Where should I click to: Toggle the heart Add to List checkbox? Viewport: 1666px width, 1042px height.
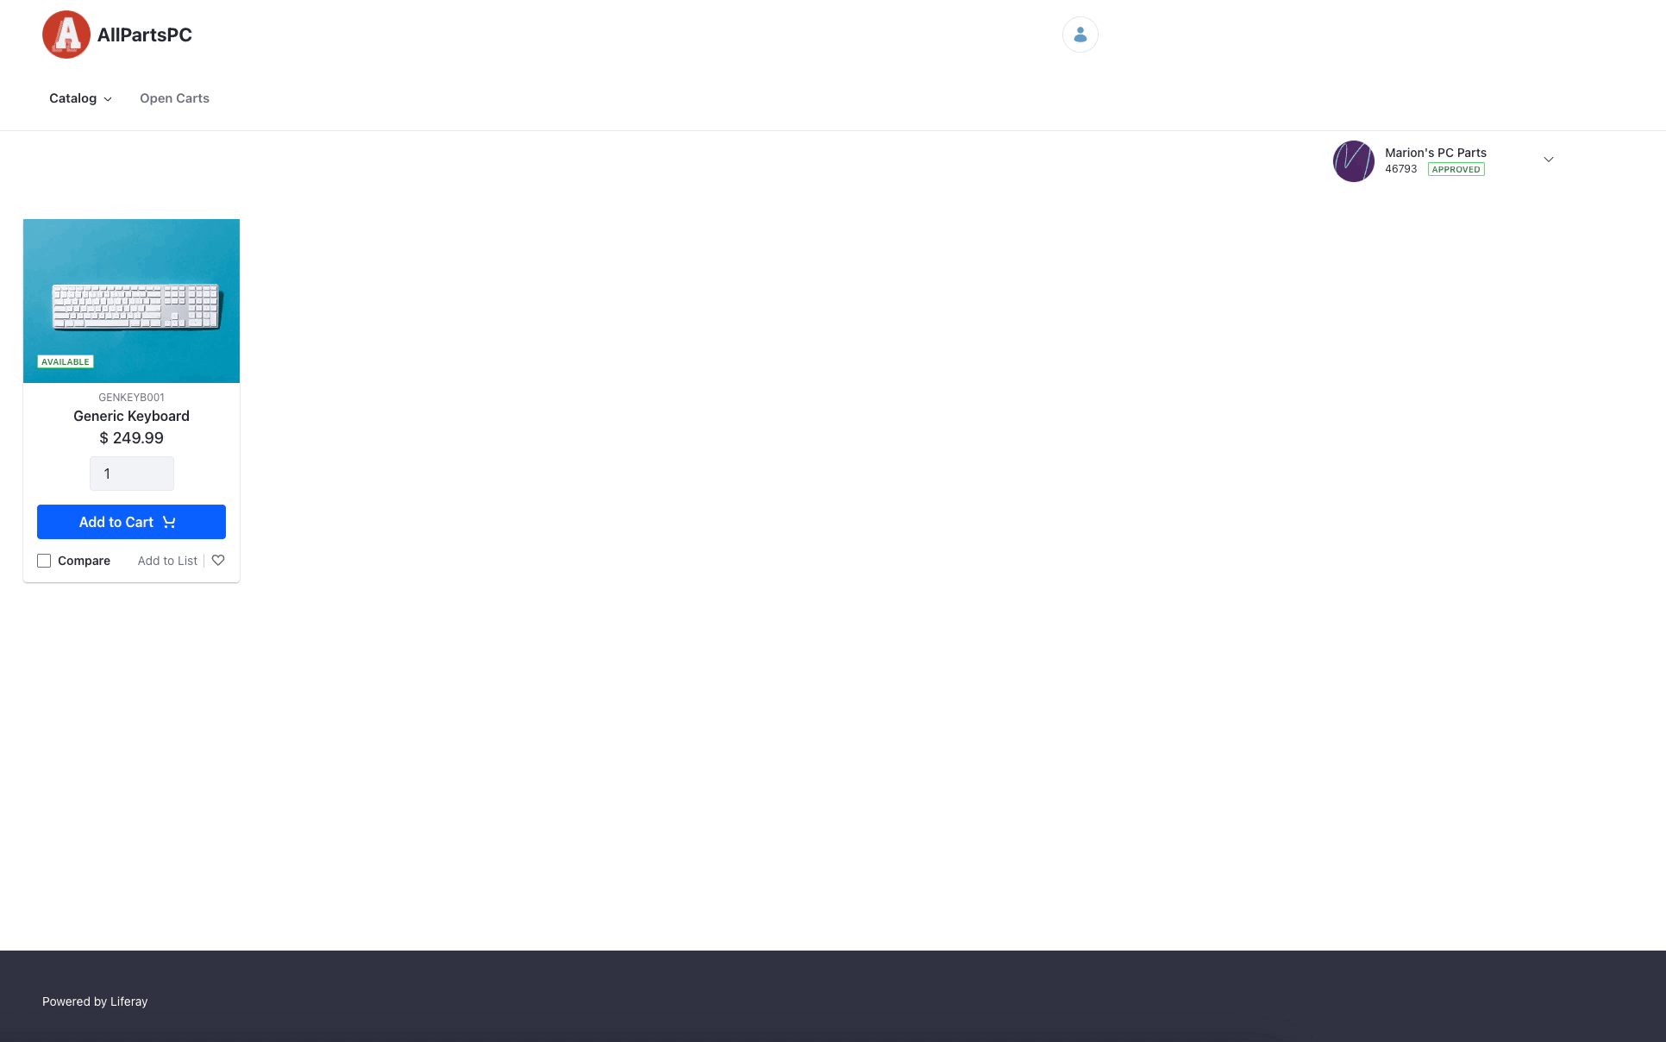pyautogui.click(x=217, y=561)
